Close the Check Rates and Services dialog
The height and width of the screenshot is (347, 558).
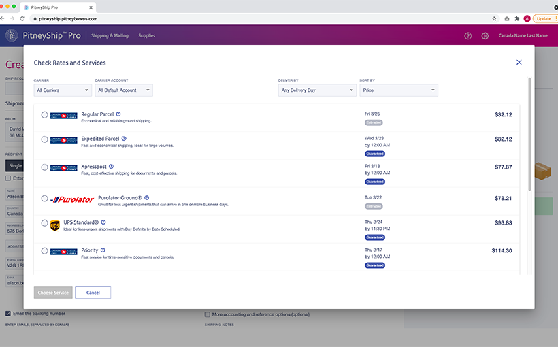tap(519, 63)
